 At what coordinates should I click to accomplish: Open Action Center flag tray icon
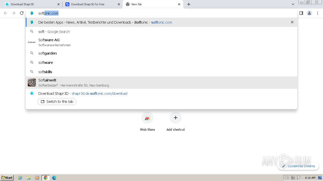[299, 178]
